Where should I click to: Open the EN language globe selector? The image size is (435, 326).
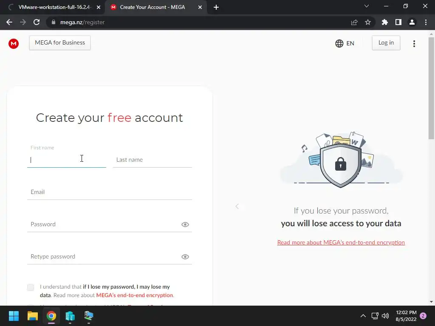coord(345,44)
